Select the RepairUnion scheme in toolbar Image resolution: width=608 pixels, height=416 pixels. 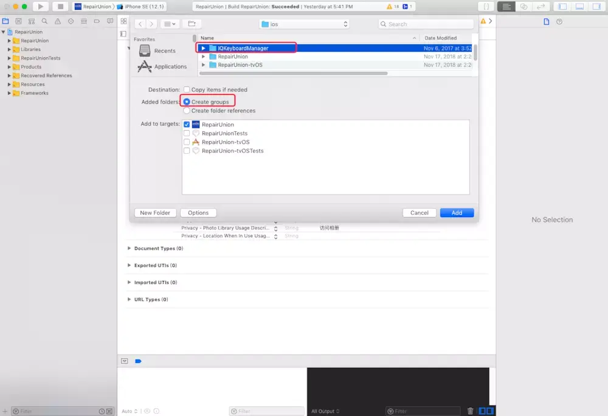click(93, 7)
